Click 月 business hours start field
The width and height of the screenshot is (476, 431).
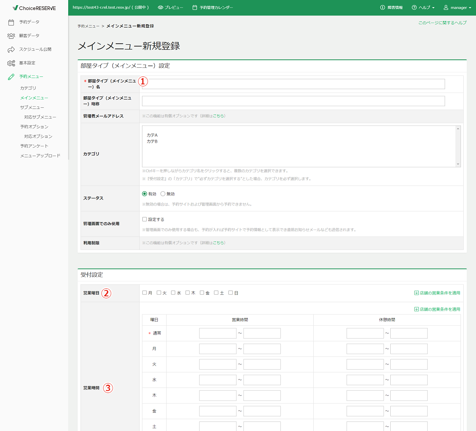[x=218, y=349]
